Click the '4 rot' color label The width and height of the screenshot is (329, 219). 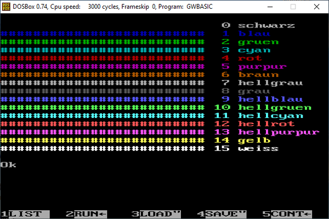(x=242, y=58)
